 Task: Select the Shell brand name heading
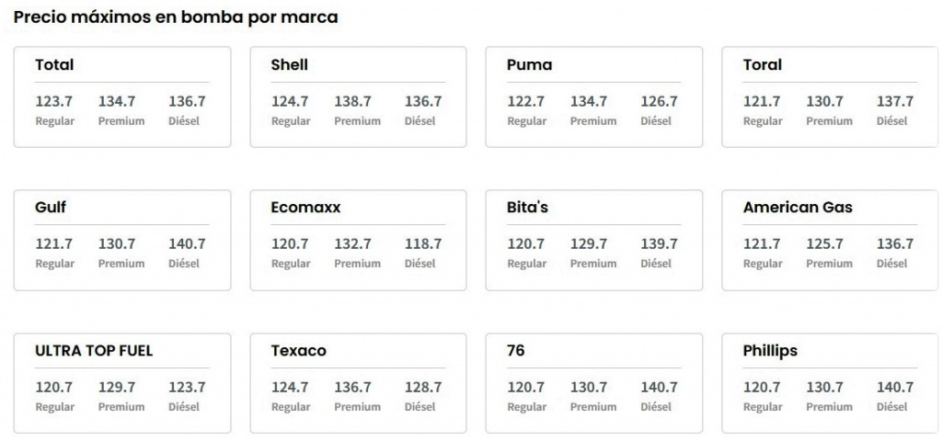tap(290, 65)
